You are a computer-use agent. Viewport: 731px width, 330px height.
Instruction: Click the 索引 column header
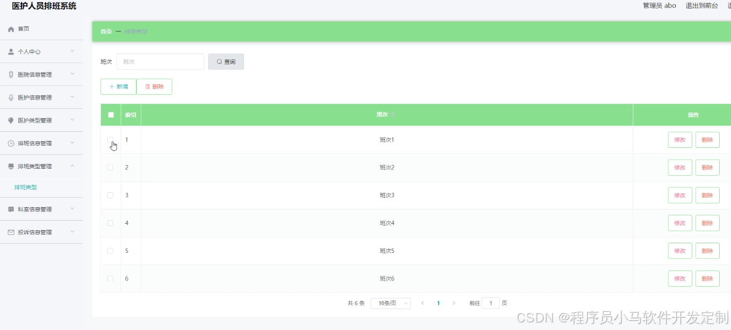click(x=131, y=115)
